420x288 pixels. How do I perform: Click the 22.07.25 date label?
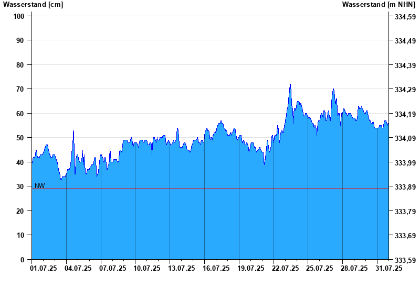(285, 268)
